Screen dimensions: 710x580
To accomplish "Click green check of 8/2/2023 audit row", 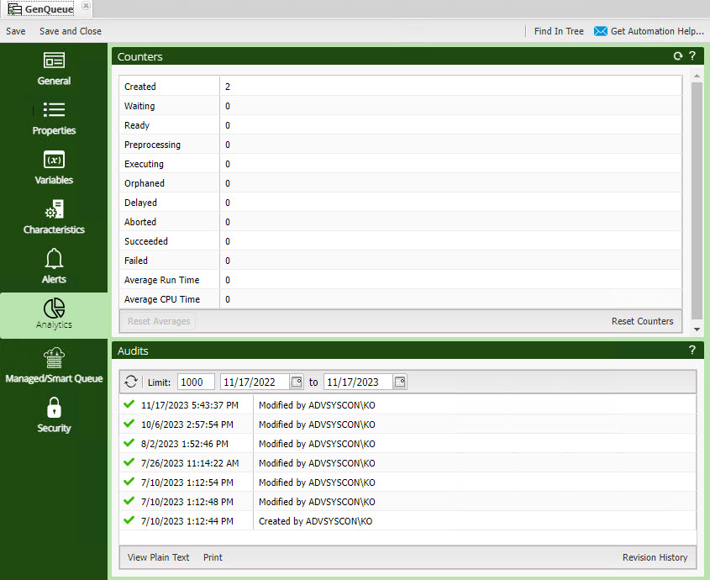I will (x=129, y=443).
